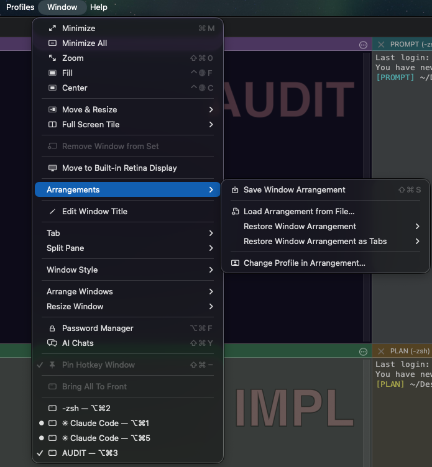The image size is (432, 467).
Task: Choose Load Arrangement from File...
Action: (x=325, y=212)
